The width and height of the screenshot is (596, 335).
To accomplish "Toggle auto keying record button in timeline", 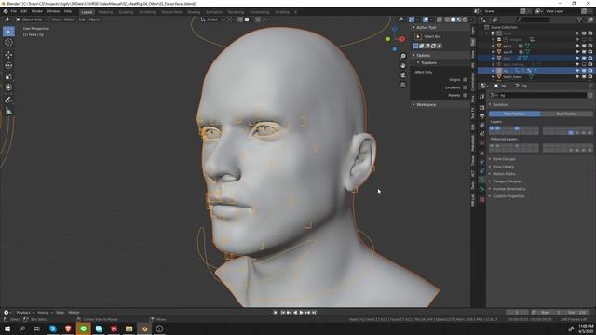I will point(276,313).
